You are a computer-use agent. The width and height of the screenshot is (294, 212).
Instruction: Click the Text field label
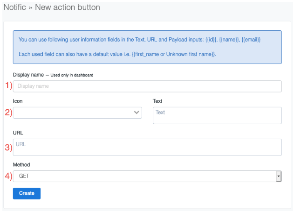tap(157, 101)
